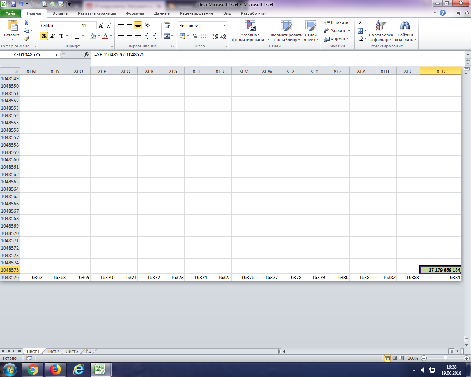This screenshot has height=377, width=471.
Task: Toggle Align Text Left
Action: coord(121,36)
